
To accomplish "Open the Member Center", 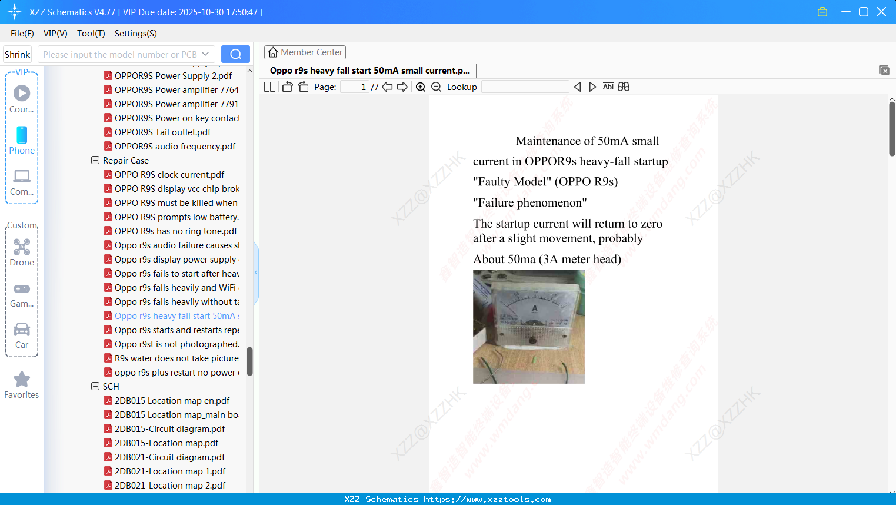I will click(x=305, y=52).
